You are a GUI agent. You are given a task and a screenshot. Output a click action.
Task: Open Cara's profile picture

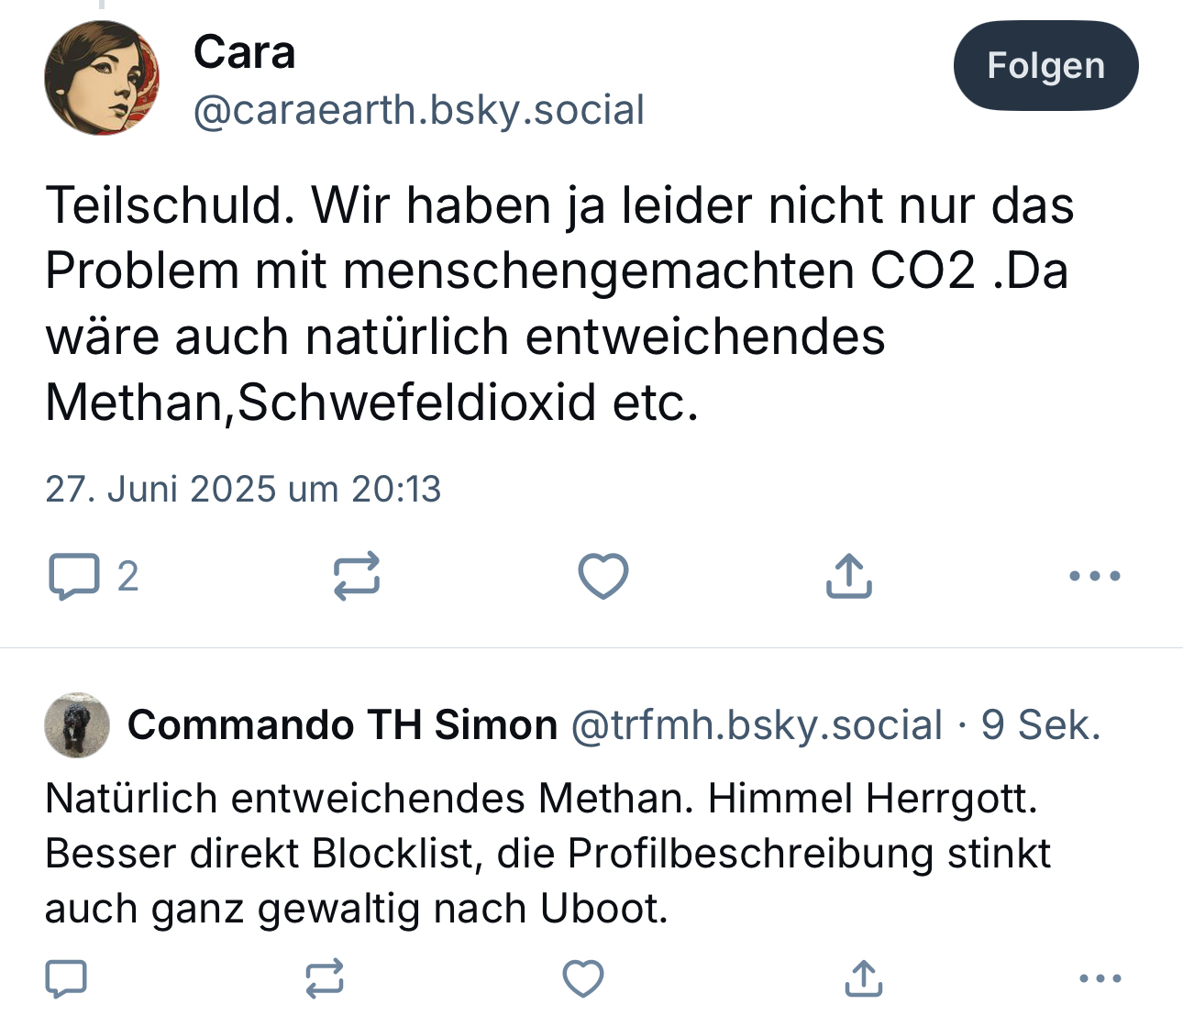102,79
